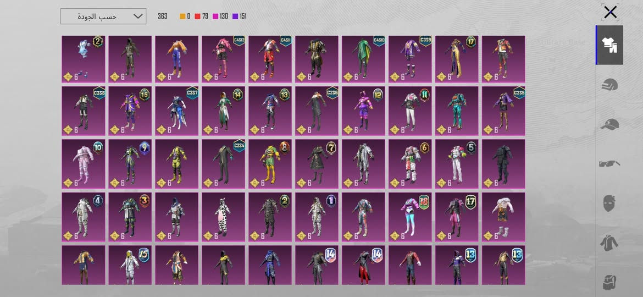Screen dimensions: 643x297
Task: Select the face mask category icon
Action: 609,203
